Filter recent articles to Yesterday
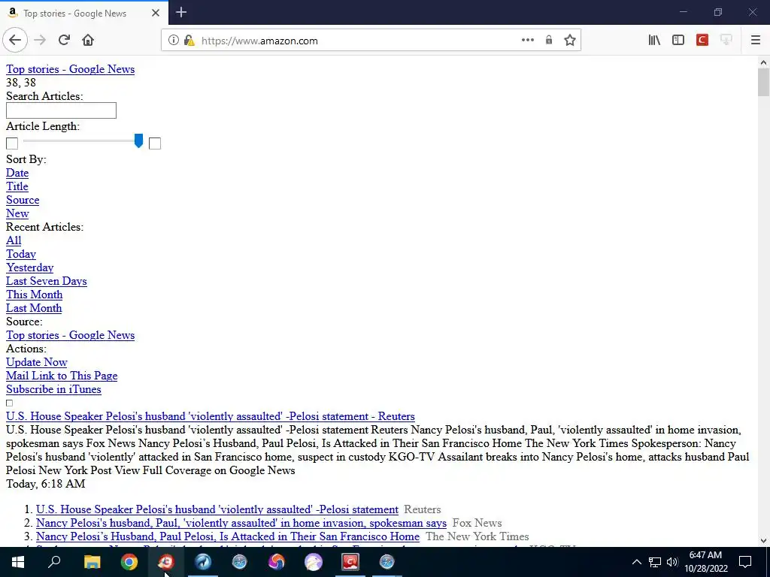This screenshot has width=770, height=577. pyautogui.click(x=29, y=267)
